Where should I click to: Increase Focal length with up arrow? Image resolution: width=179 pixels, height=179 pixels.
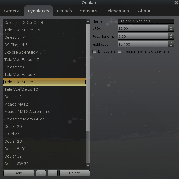pos(171,35)
